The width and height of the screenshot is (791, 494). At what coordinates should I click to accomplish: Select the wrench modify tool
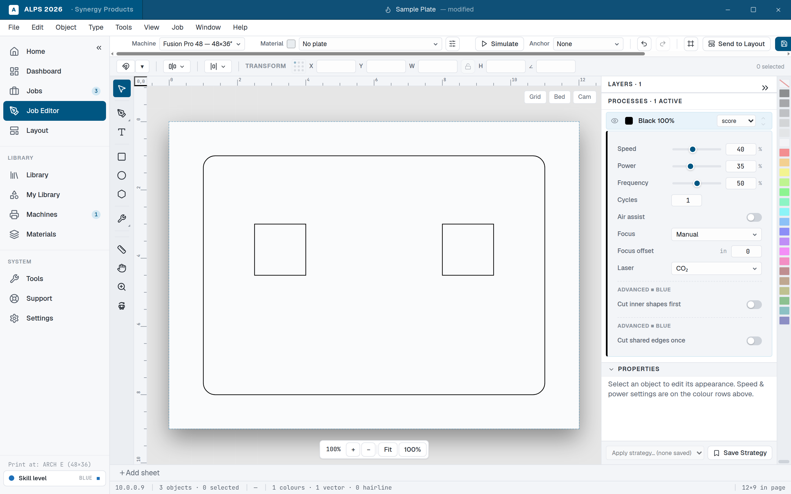(x=122, y=218)
